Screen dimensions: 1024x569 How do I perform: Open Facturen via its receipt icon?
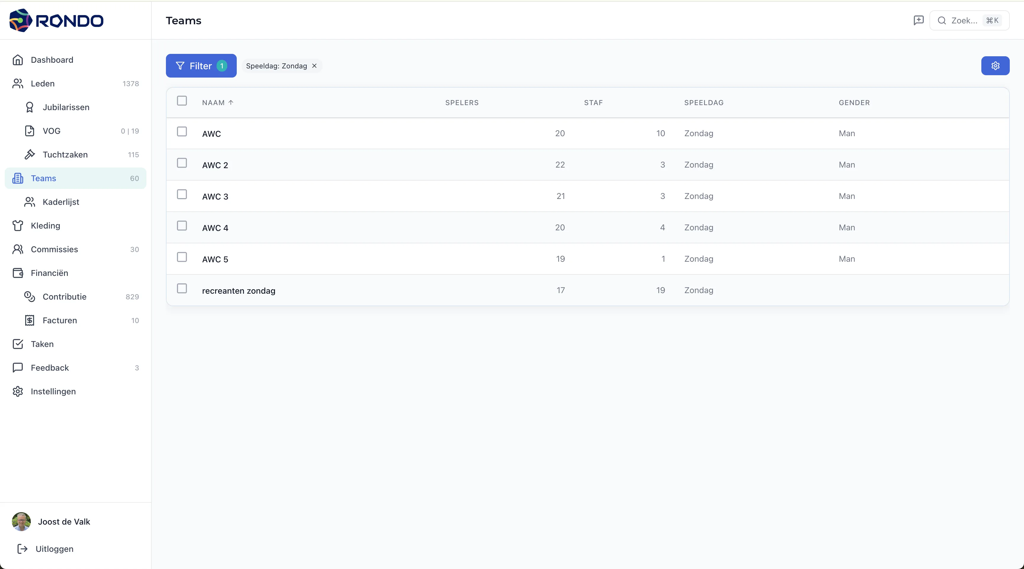29,320
